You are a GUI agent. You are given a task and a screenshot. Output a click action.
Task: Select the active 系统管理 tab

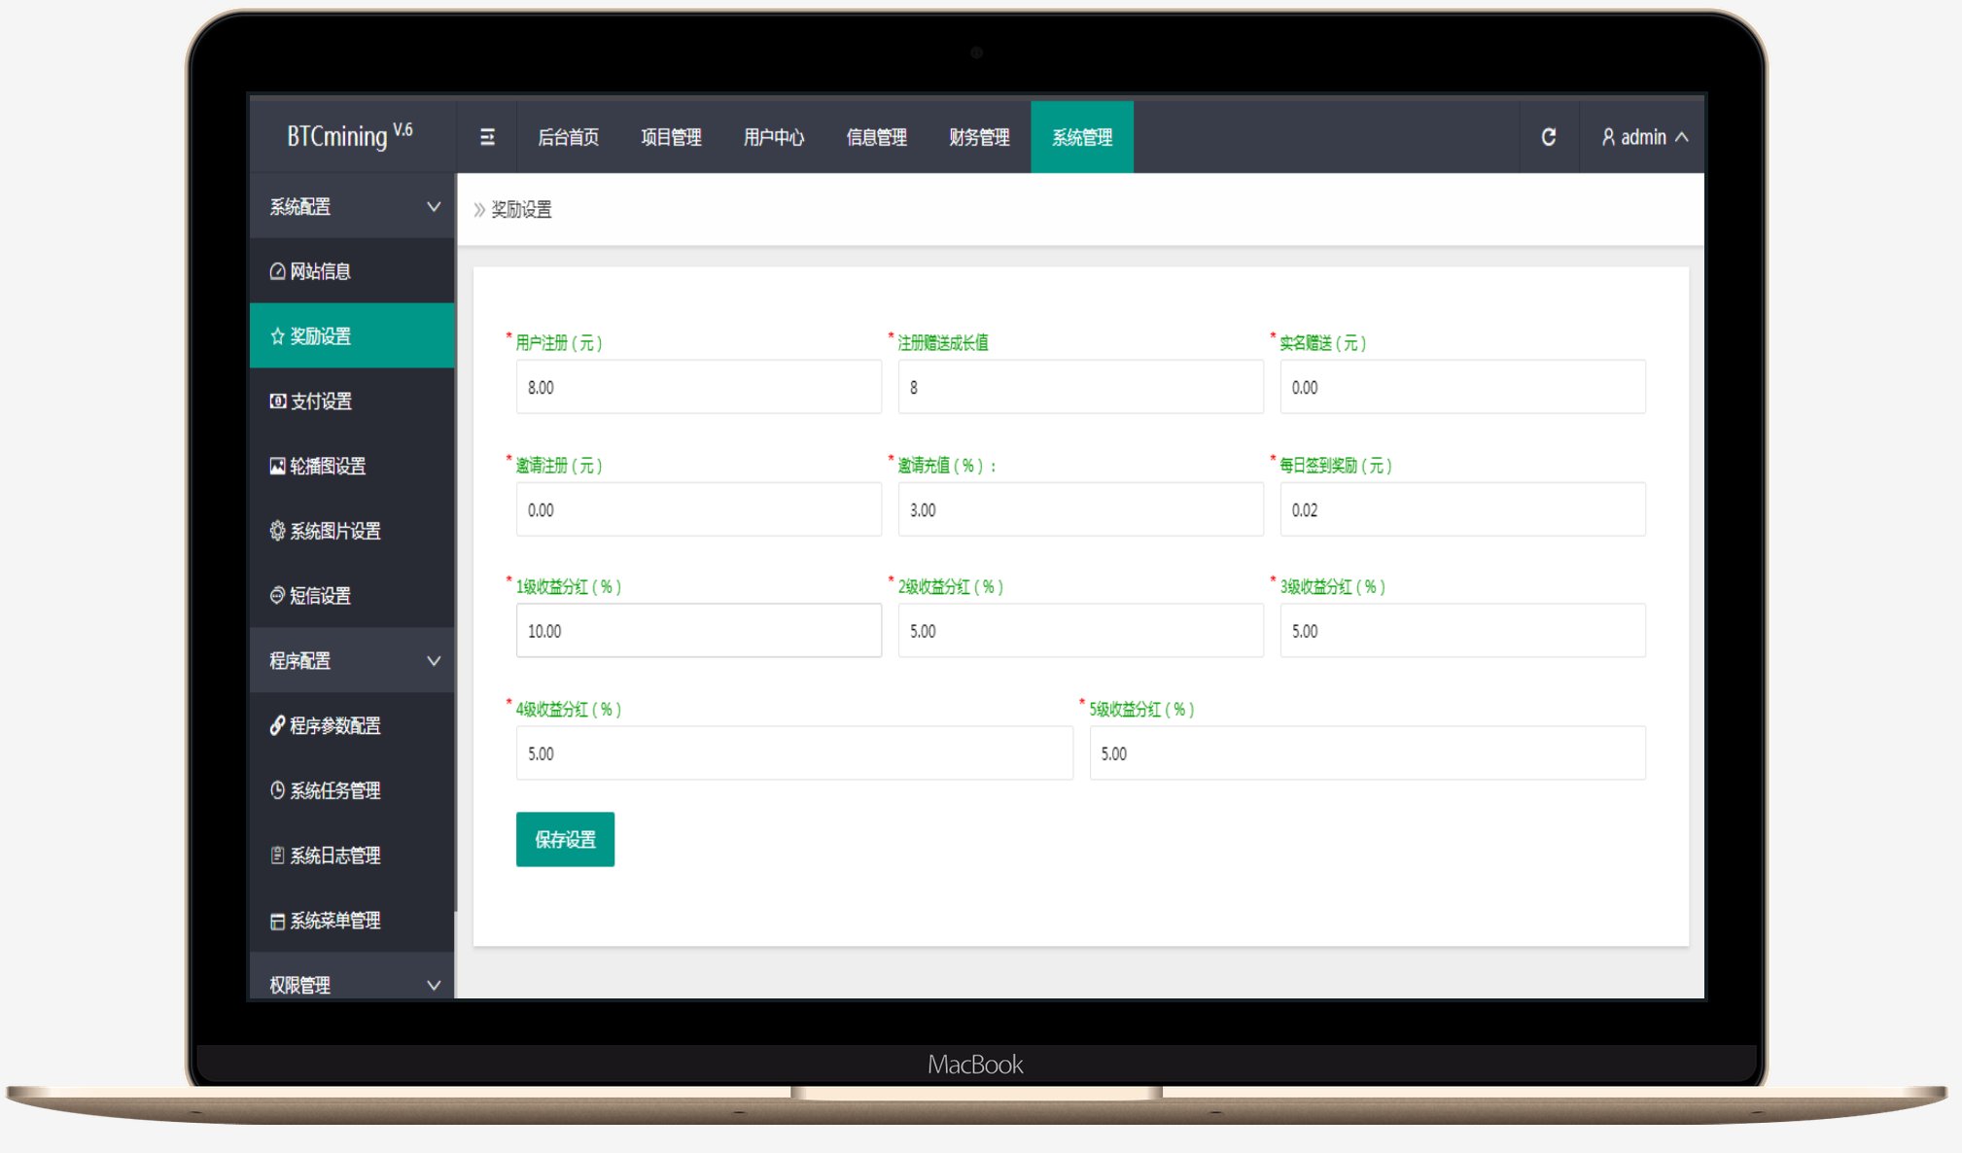click(x=1082, y=137)
